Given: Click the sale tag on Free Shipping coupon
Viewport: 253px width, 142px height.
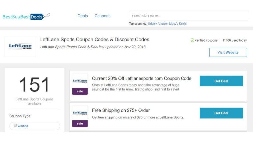Looking at the screenshot, I should [80, 124].
